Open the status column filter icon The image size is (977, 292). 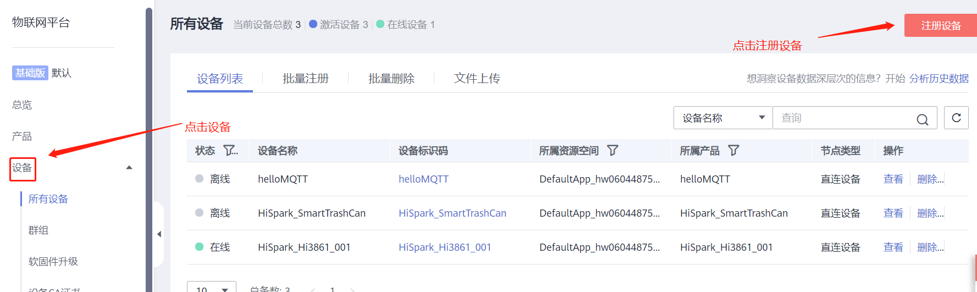click(x=230, y=151)
